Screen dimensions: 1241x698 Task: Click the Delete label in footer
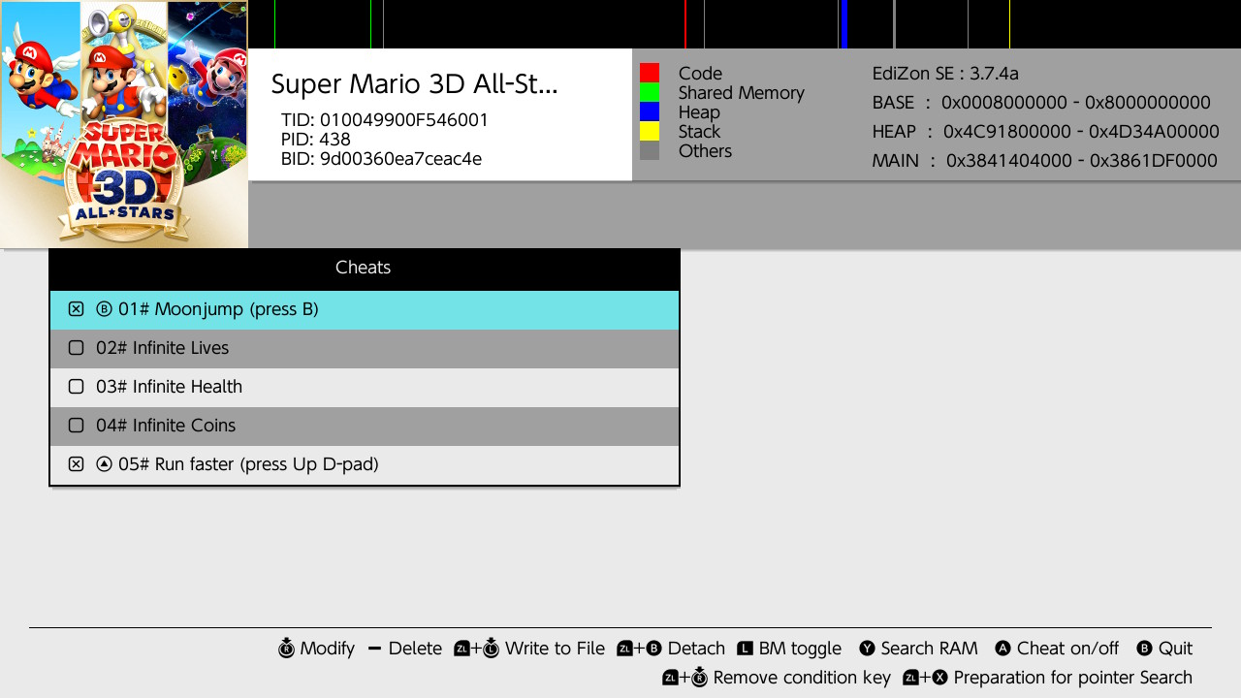tap(415, 649)
